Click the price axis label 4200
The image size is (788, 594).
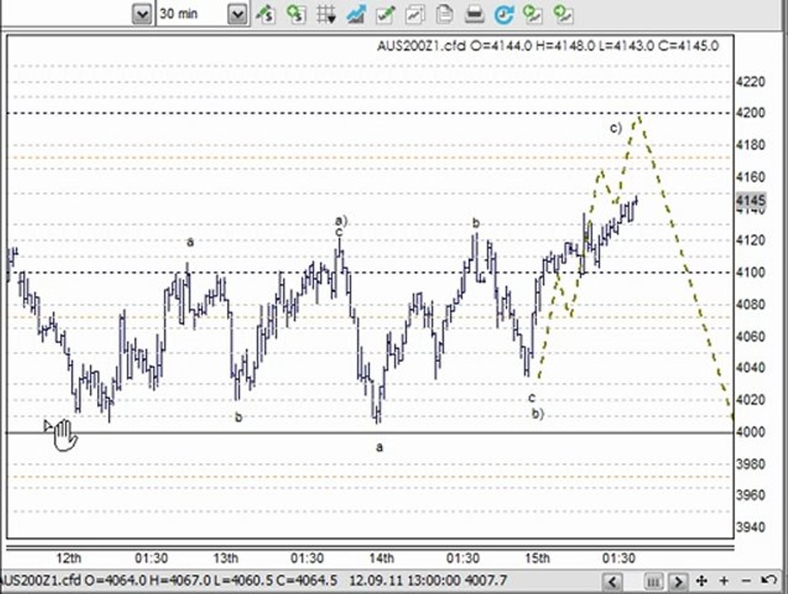click(750, 112)
